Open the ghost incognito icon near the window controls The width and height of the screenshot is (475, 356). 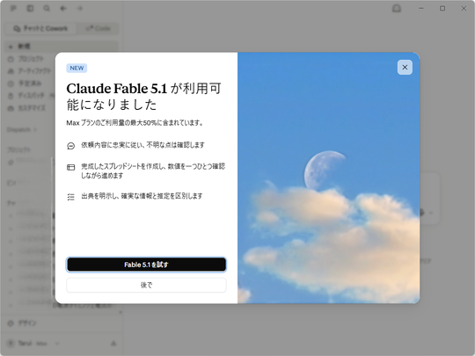tap(397, 8)
